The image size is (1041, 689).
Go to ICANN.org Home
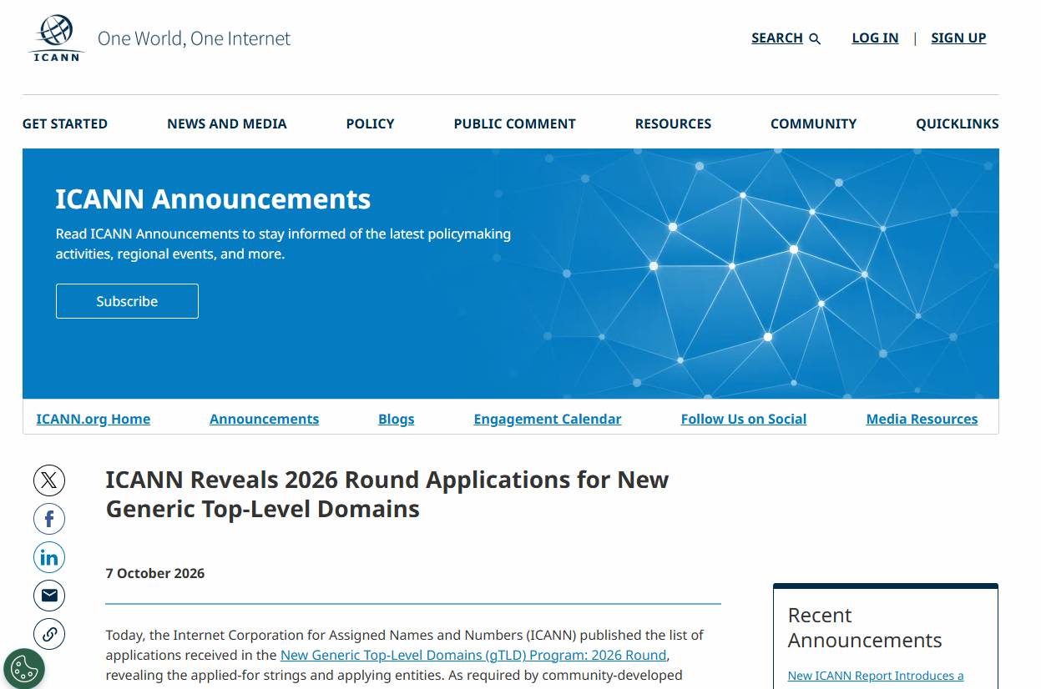click(93, 419)
